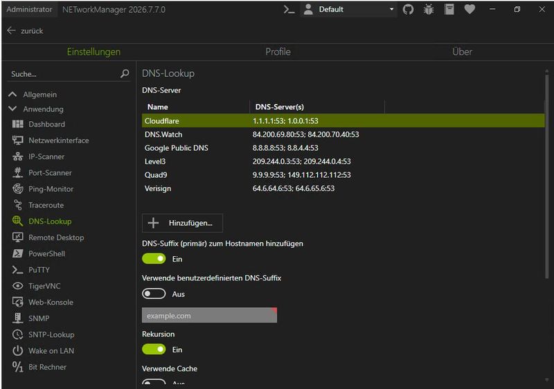Select Wake on LAN label in settings list
This screenshot has width=554, height=389.
click(x=51, y=350)
